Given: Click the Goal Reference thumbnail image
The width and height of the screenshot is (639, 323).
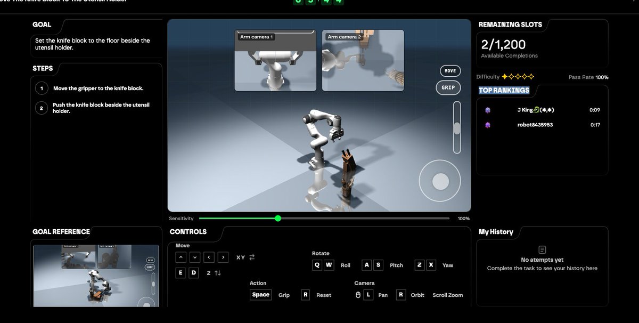Looking at the screenshot, I should click(x=96, y=276).
